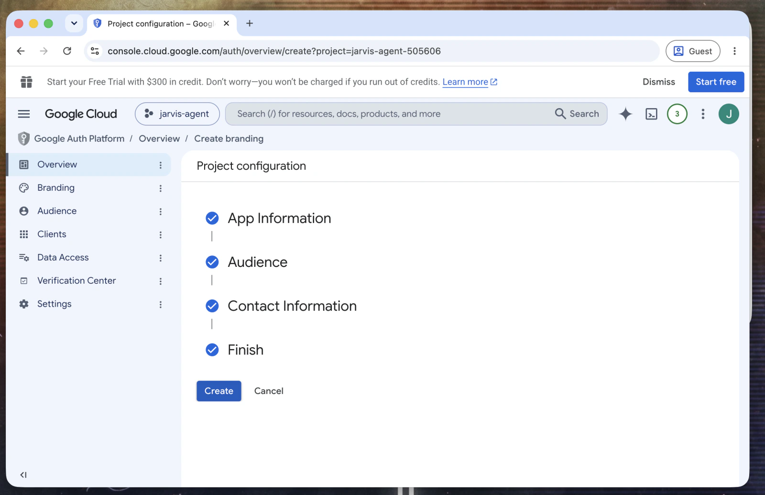The height and width of the screenshot is (495, 765).
Task: Open the Google Cloud navigation menu
Action: [23, 114]
